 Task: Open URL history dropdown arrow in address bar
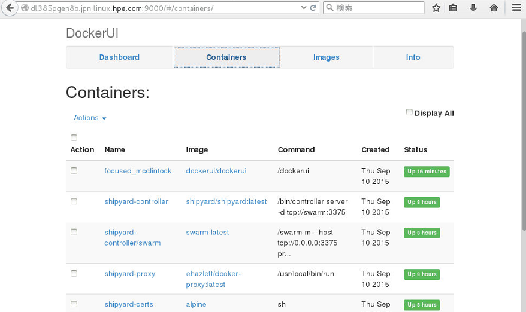(x=304, y=7)
